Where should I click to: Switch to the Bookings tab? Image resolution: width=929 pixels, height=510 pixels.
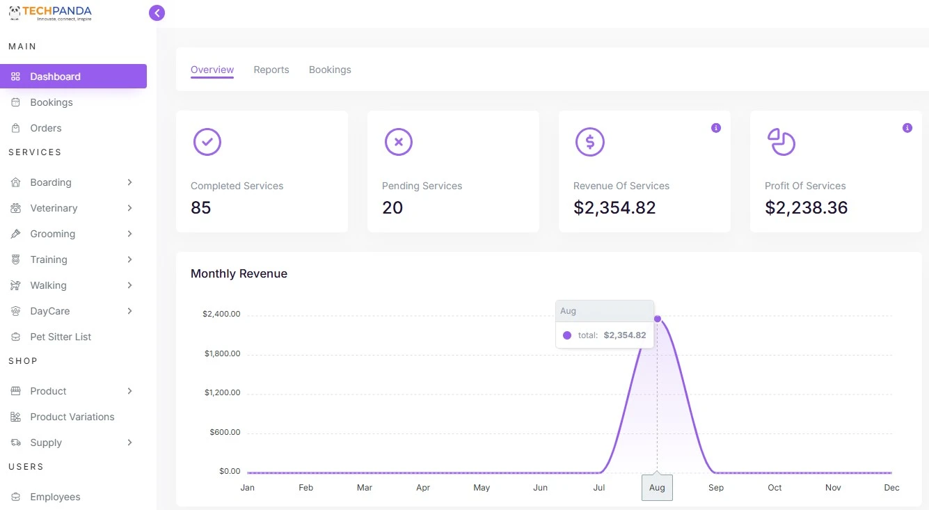coord(330,70)
